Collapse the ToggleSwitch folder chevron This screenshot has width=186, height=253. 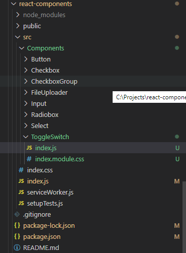(x=26, y=137)
